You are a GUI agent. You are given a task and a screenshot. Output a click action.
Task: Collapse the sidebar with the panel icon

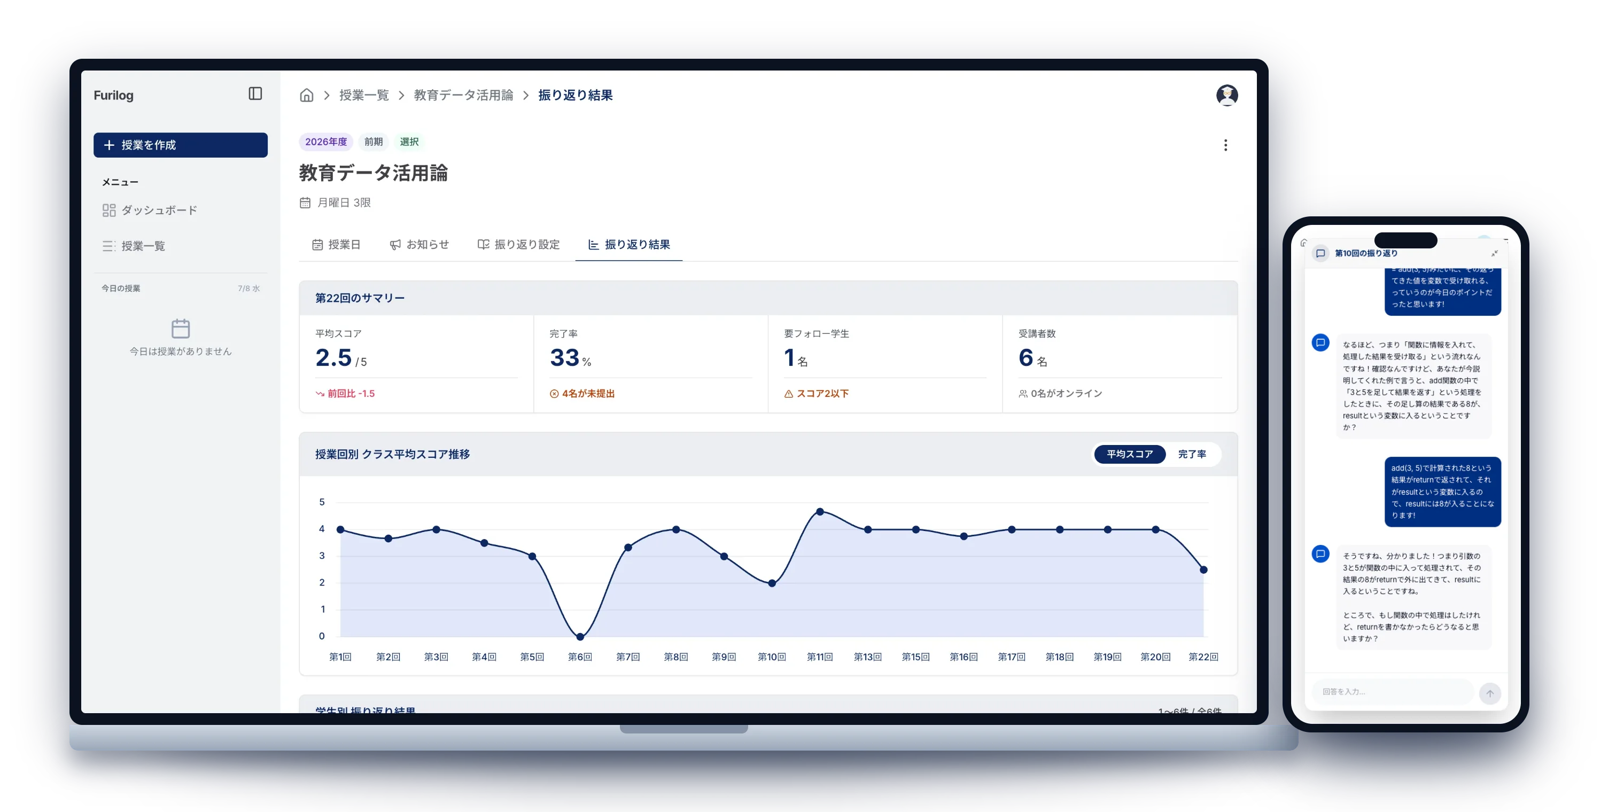pyautogui.click(x=255, y=94)
